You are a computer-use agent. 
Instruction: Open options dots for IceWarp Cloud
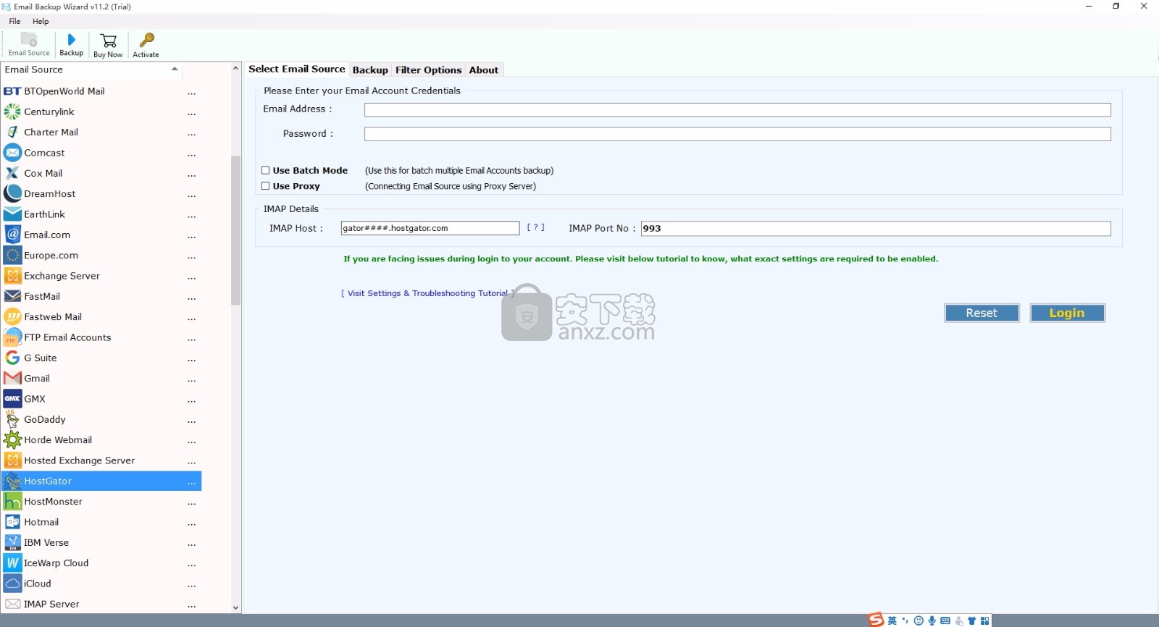pyautogui.click(x=191, y=565)
